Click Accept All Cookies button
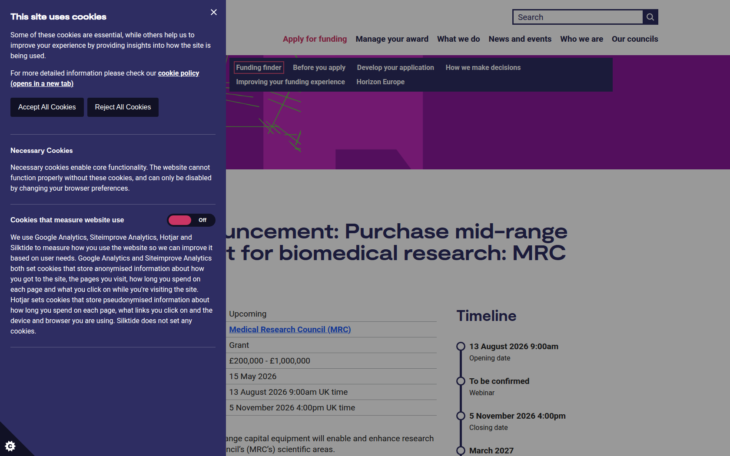This screenshot has width=730, height=456. [47, 107]
